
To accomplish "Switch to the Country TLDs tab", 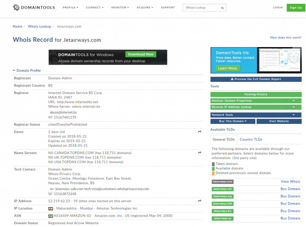I will tap(251, 140).
